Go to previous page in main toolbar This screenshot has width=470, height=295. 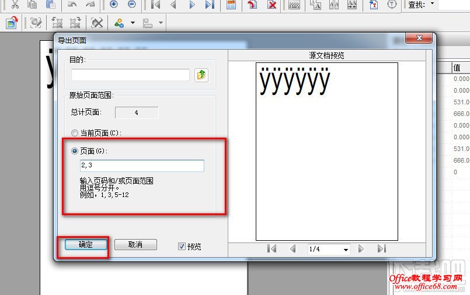click(x=173, y=5)
